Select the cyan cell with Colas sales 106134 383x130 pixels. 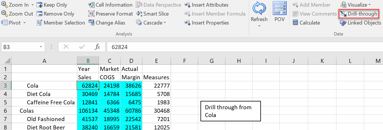(x=88, y=111)
